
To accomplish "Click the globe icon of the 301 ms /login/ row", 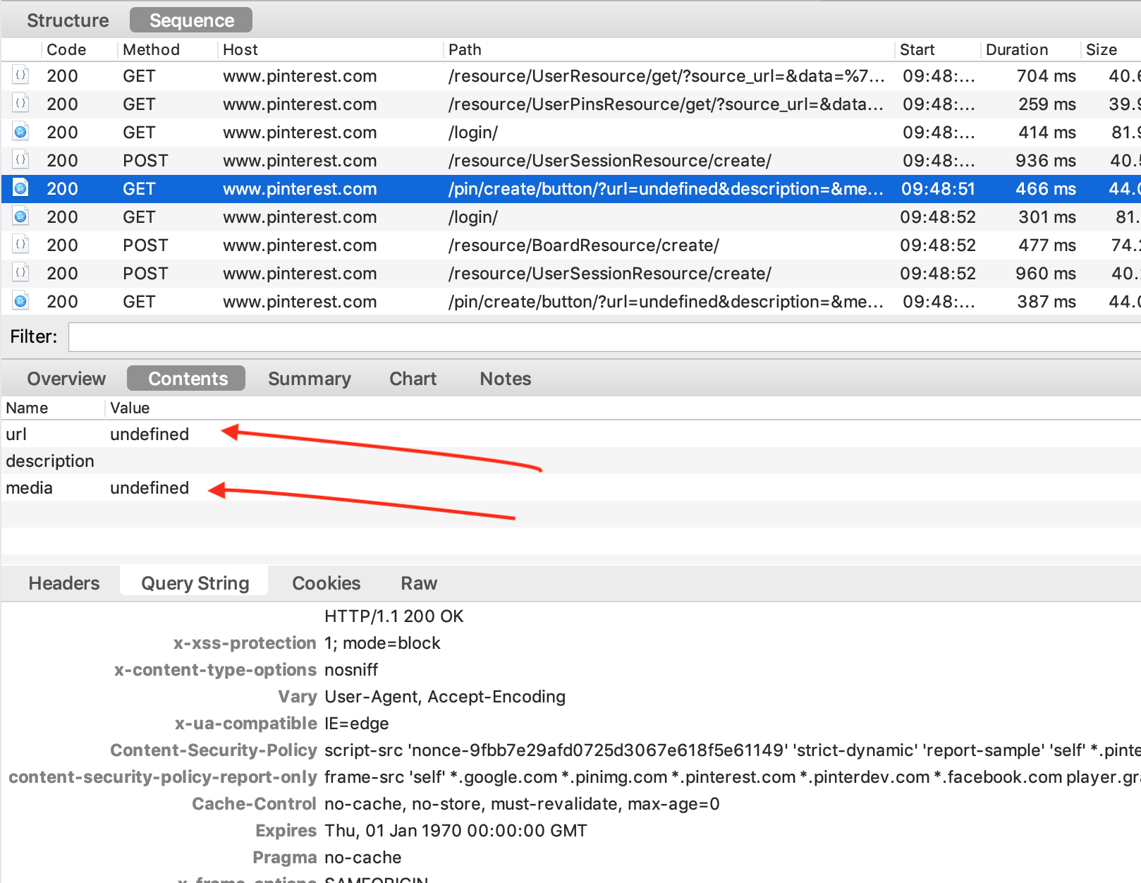I will click(21, 217).
